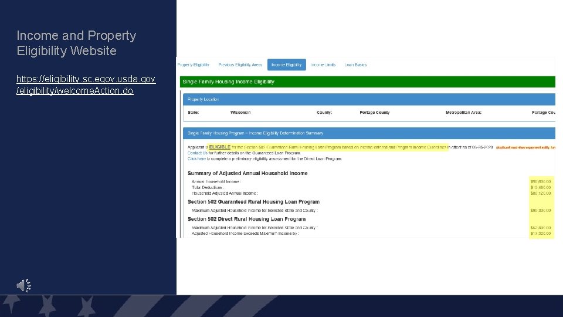Follow the Contact Us link
This screenshot has width=563, height=317.
point(197,153)
